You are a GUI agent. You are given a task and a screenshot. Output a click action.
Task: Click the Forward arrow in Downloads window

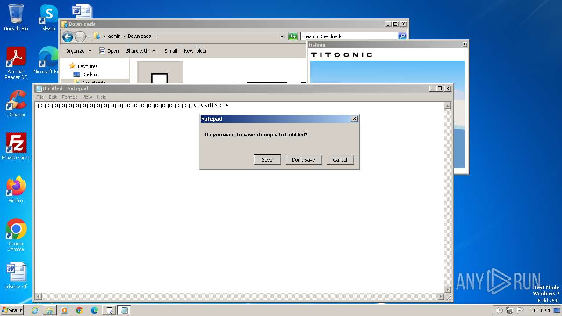click(x=80, y=36)
